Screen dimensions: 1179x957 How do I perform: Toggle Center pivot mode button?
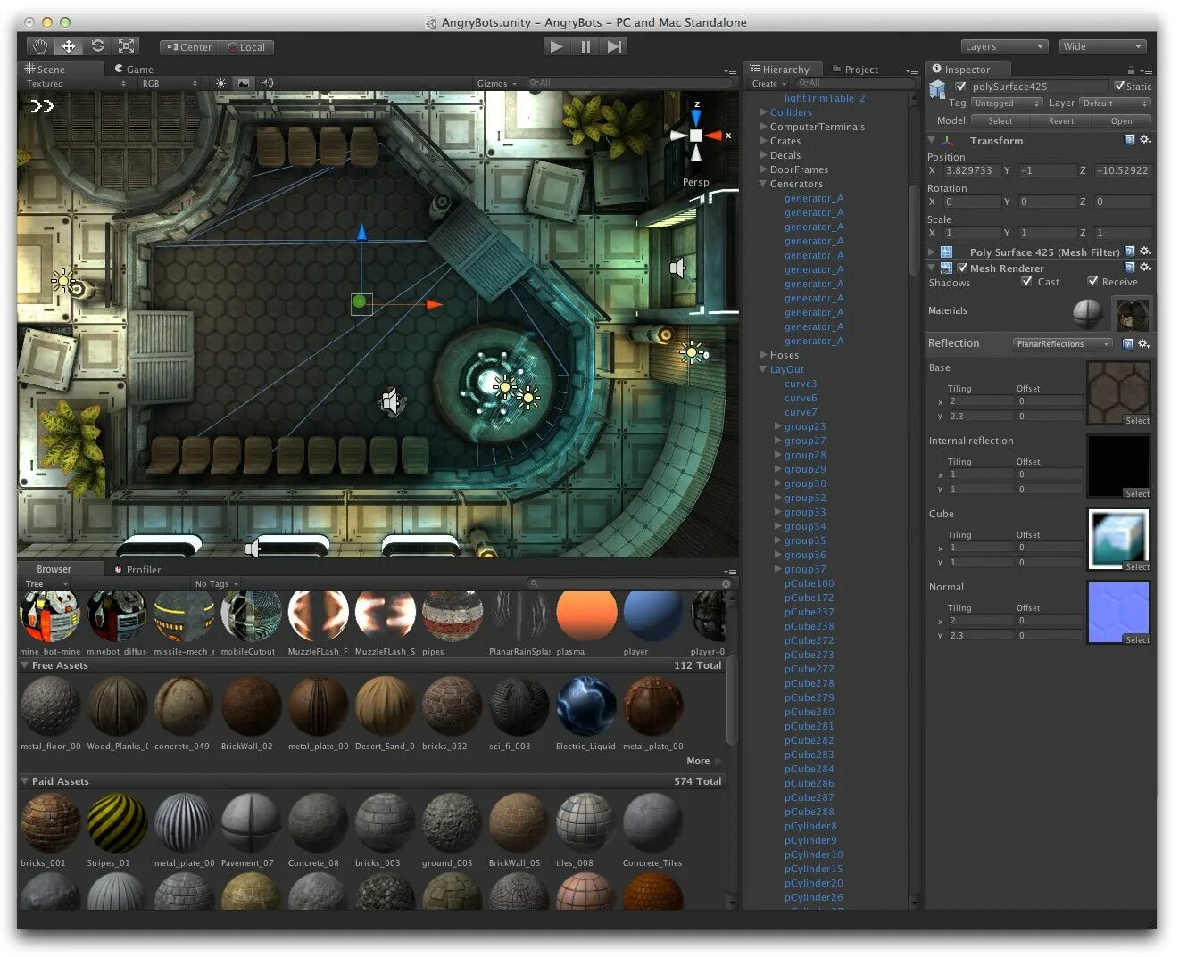click(x=190, y=47)
